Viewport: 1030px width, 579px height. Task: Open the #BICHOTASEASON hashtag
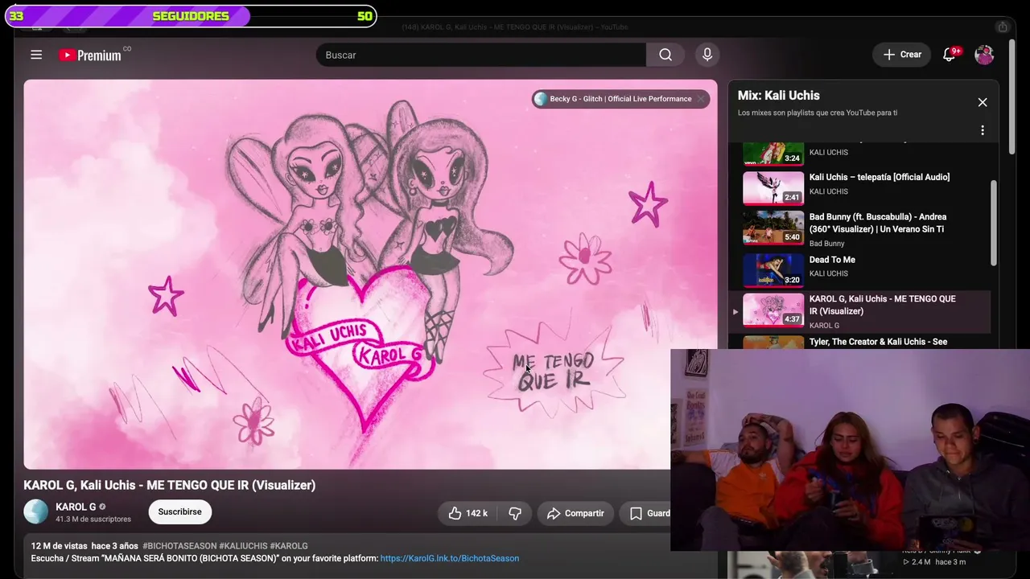tap(179, 546)
